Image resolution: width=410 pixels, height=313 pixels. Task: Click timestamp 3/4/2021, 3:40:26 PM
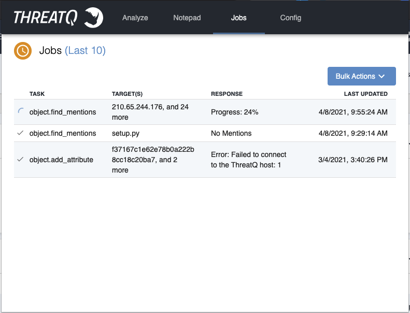click(x=353, y=160)
